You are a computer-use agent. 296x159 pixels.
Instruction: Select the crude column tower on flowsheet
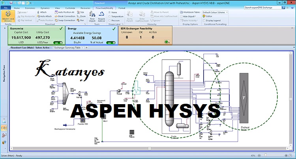pos(169,99)
